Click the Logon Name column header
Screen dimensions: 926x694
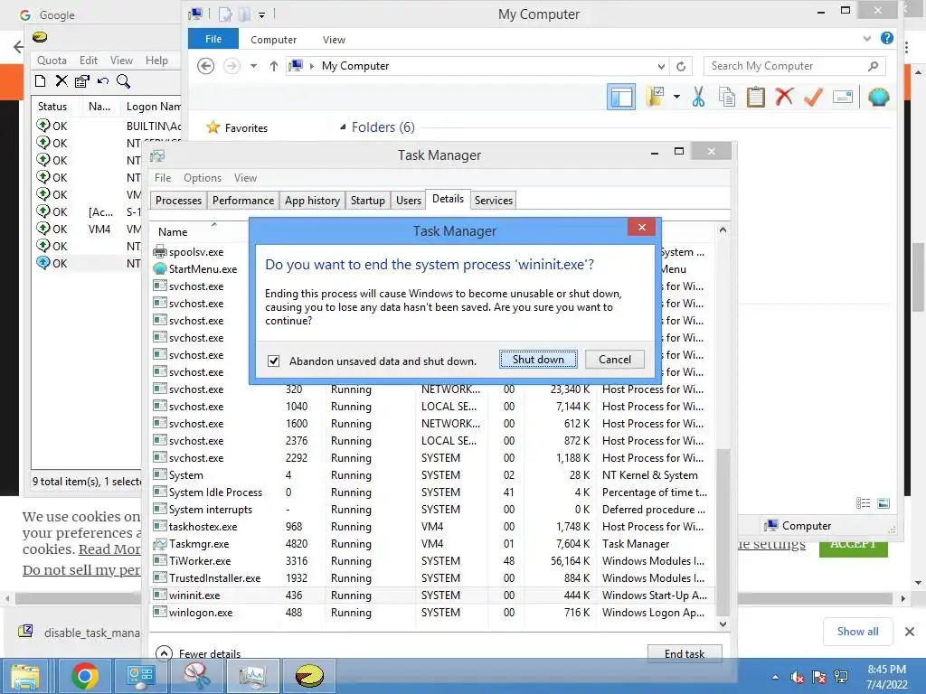click(x=152, y=107)
